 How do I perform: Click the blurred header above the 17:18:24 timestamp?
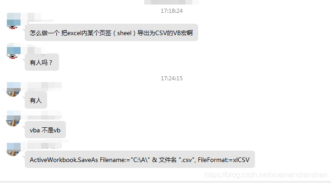pos(171,2)
